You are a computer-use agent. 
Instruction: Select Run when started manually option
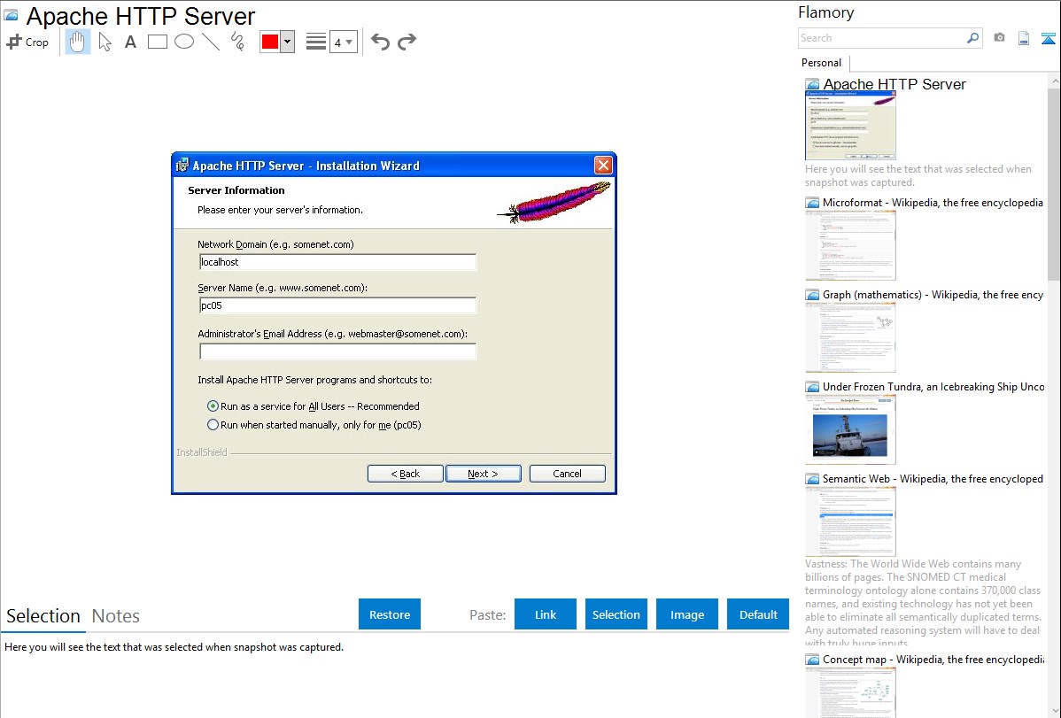[x=314, y=425]
